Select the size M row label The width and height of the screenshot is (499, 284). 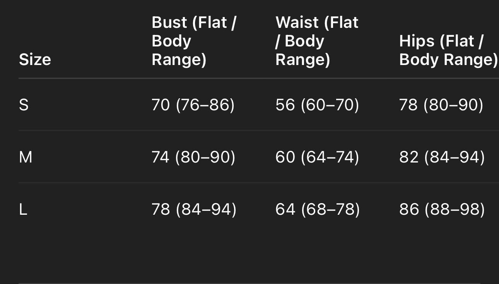26,157
